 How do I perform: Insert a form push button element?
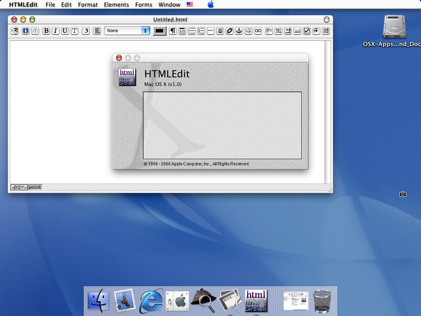297,31
